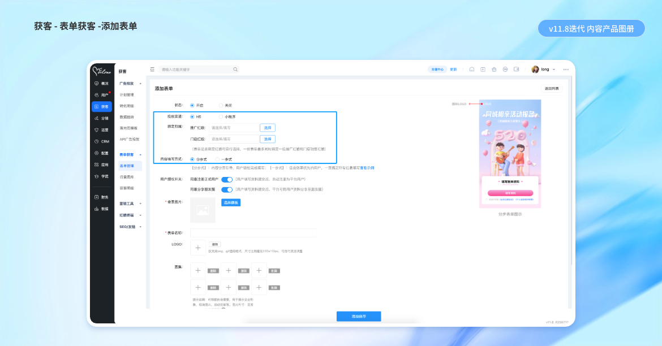This screenshot has width=662, height=346.
Task: Collapse the 广告投放 menu group
Action: [140, 84]
